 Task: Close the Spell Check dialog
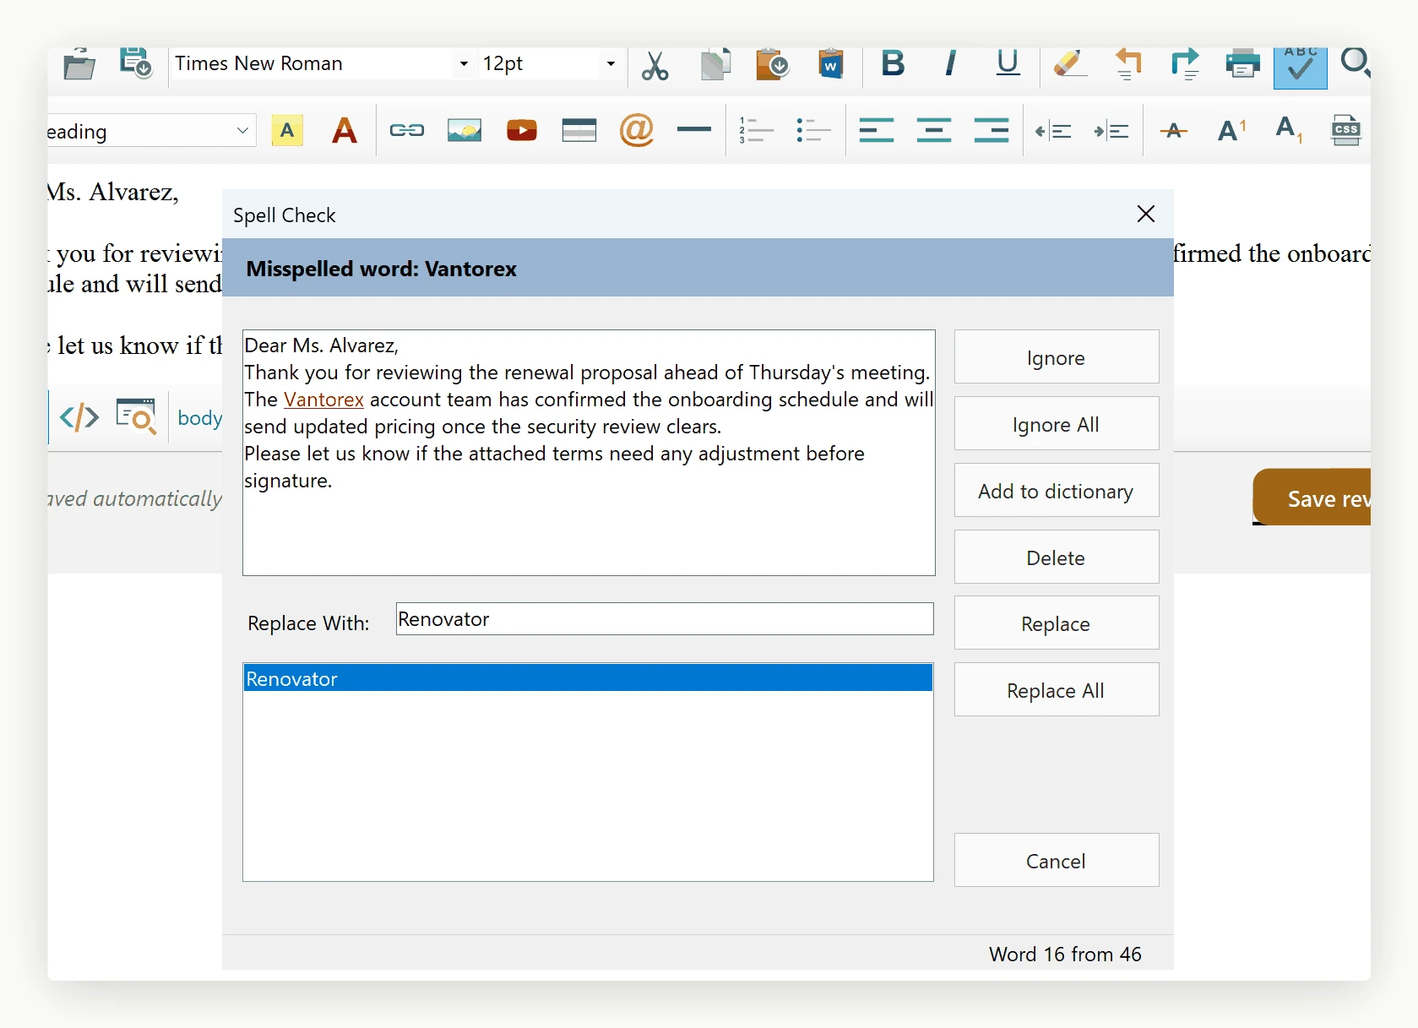[1145, 215]
